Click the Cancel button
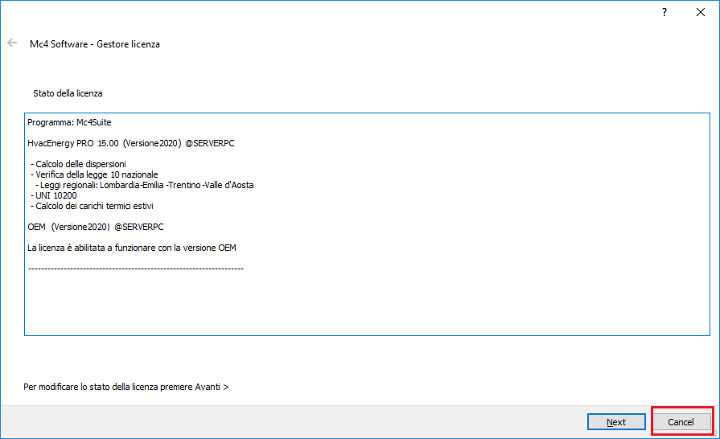This screenshot has width=720, height=439. [x=681, y=421]
